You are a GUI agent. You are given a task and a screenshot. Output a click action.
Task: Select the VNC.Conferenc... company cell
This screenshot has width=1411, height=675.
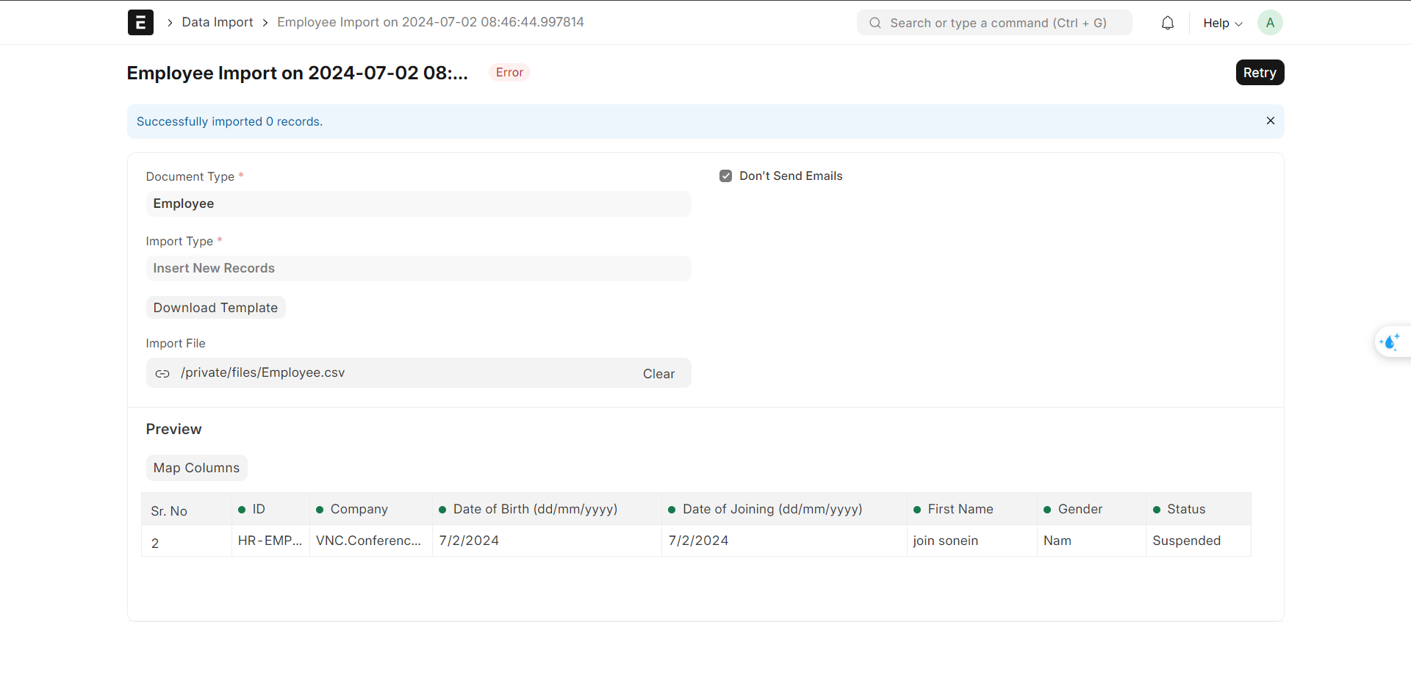(371, 541)
